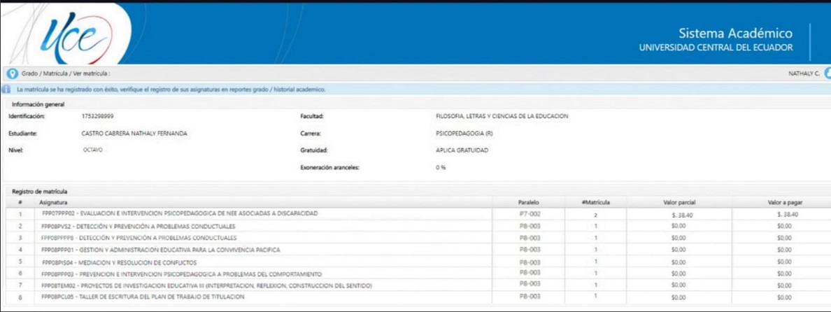This screenshot has width=831, height=312.
Task: Click the Facultad label
Action: [312, 116]
